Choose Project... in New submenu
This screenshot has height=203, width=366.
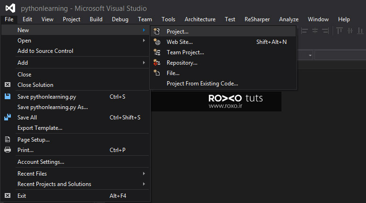[x=223, y=32]
